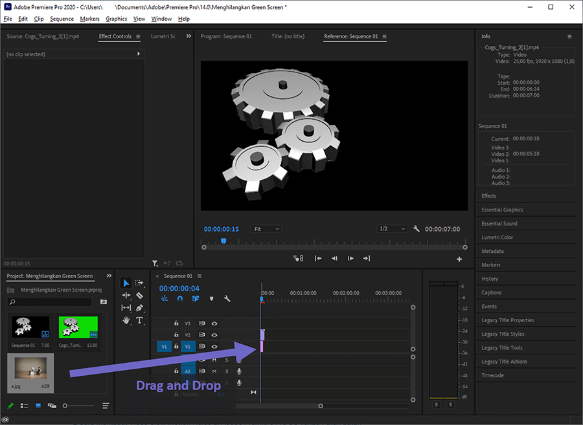The image size is (583, 425).
Task: Hide the V2 track output eye
Action: click(x=214, y=335)
